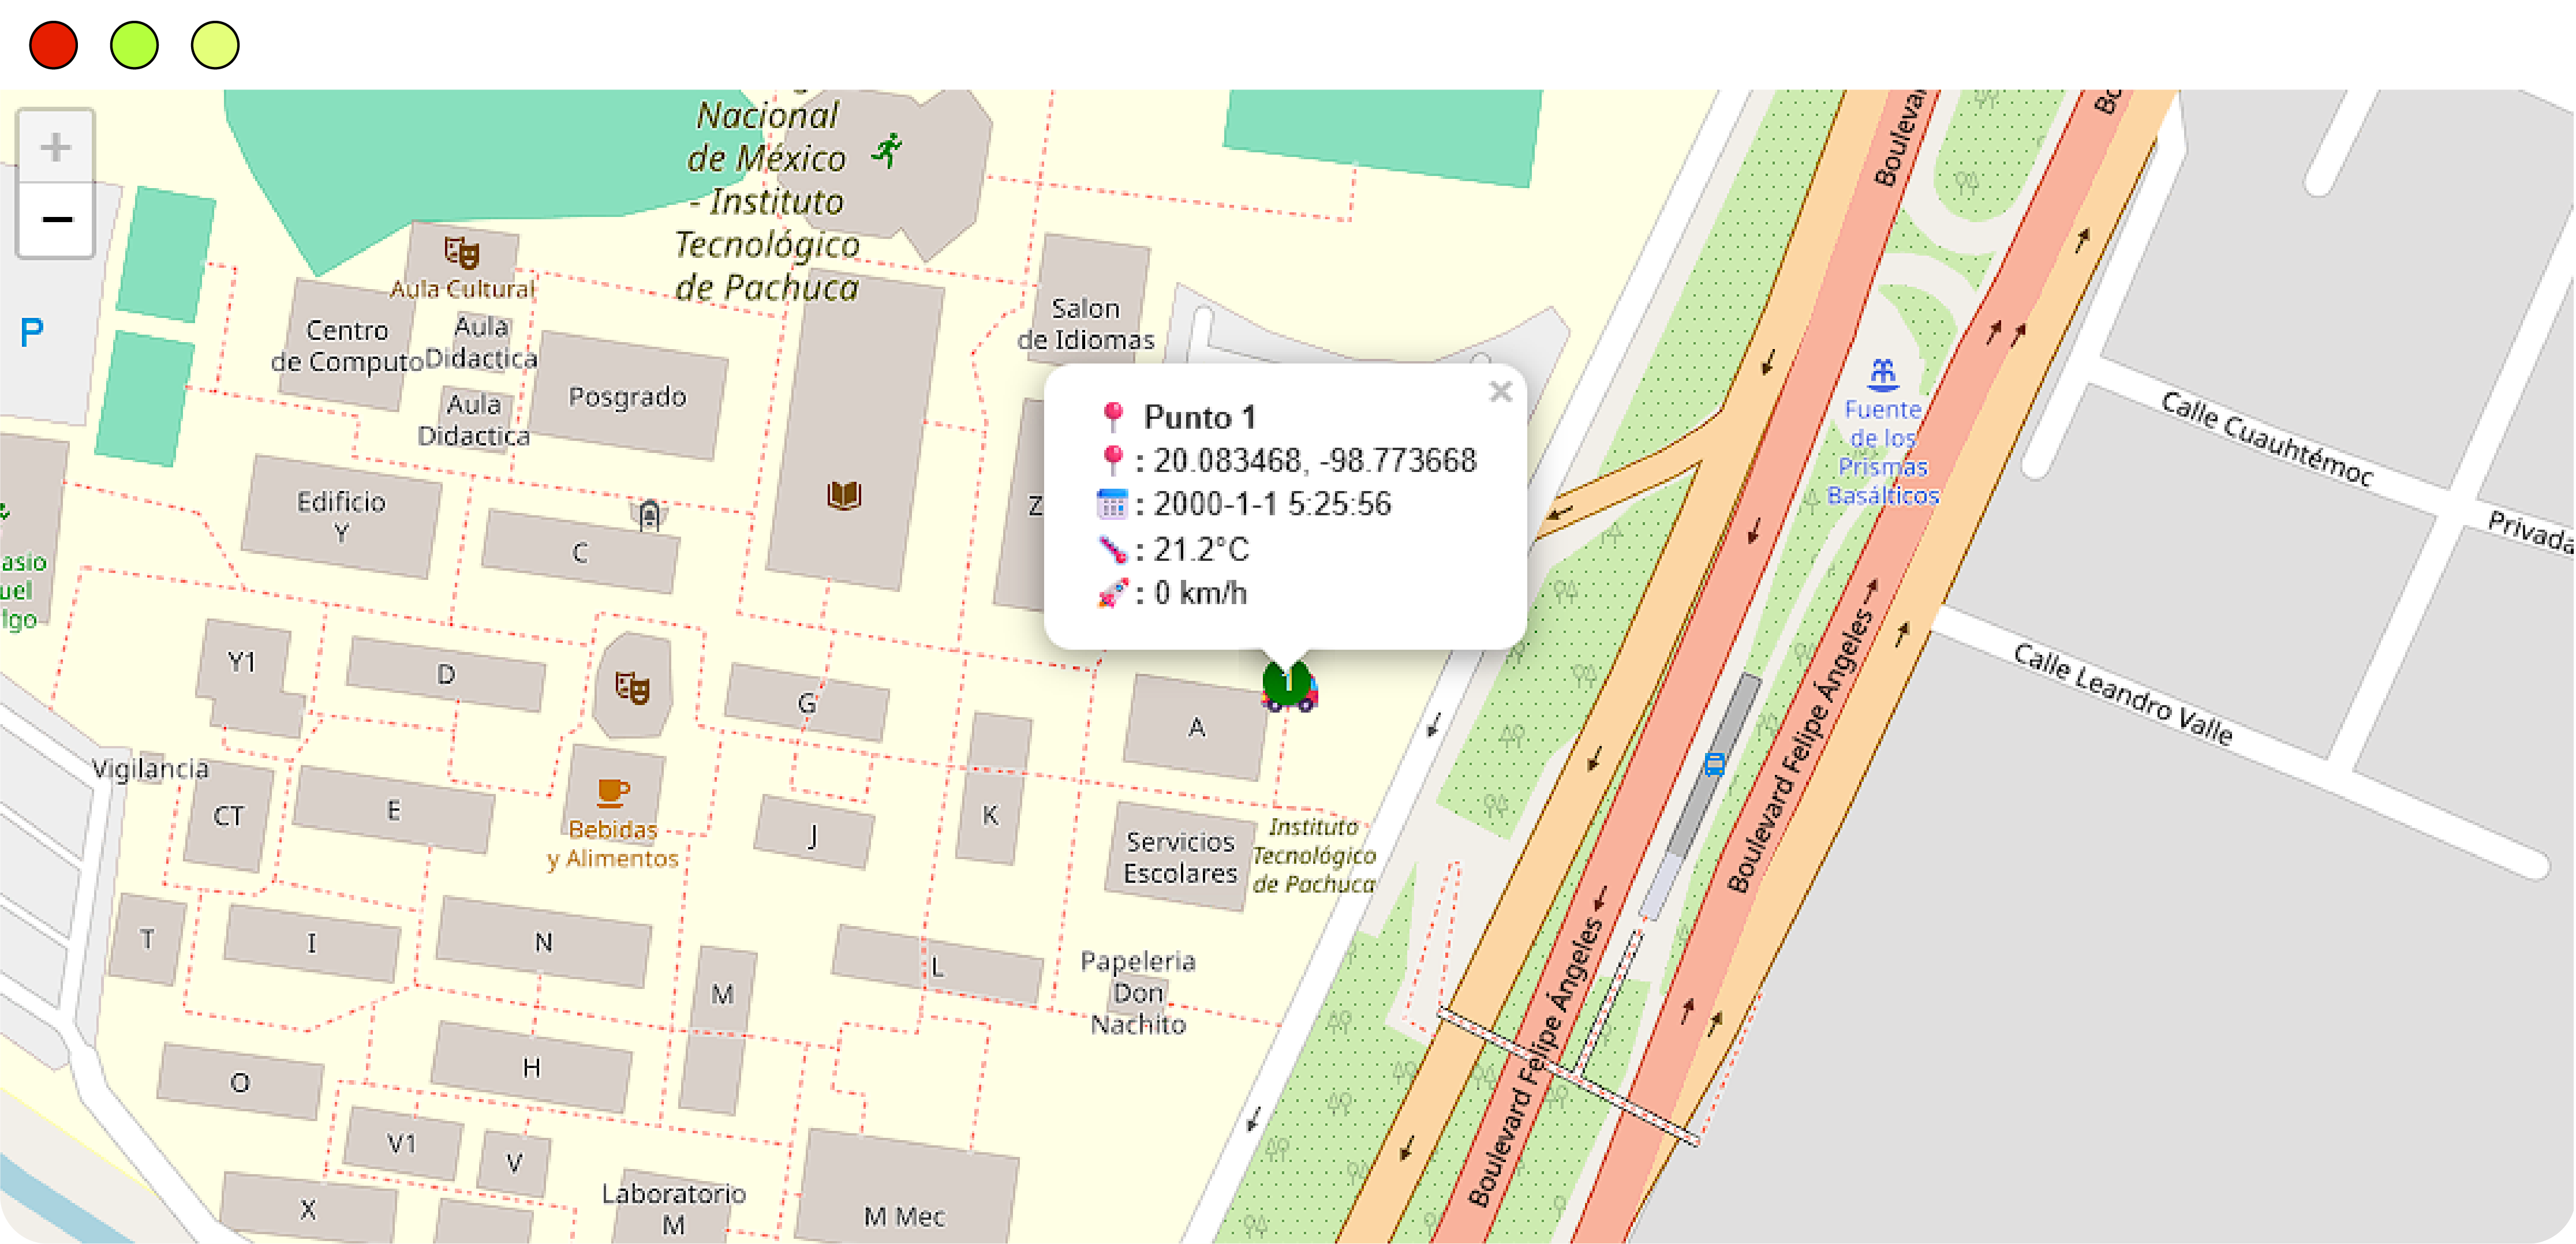Click the library book icon on the map
Viewport: 2576px width, 1244px height.
click(x=844, y=495)
